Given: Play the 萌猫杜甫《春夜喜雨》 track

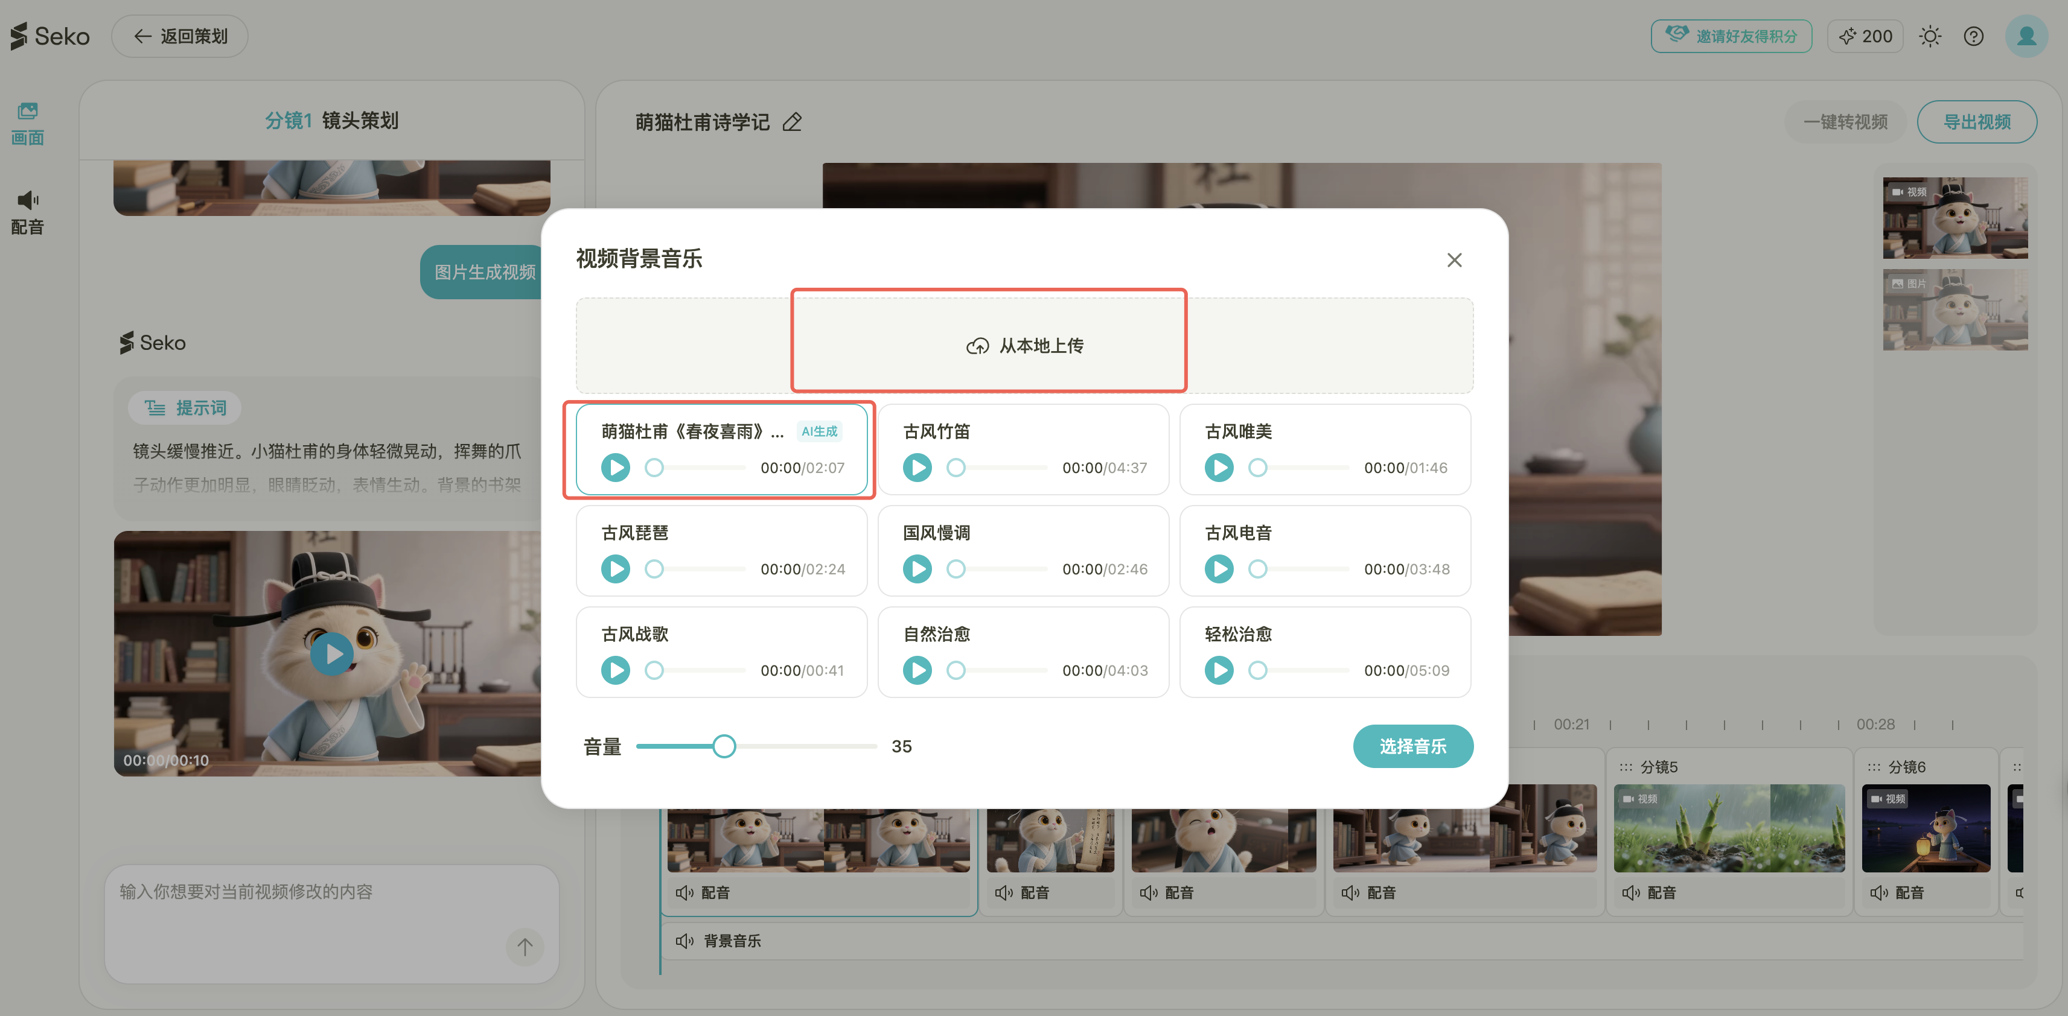Looking at the screenshot, I should 615,467.
